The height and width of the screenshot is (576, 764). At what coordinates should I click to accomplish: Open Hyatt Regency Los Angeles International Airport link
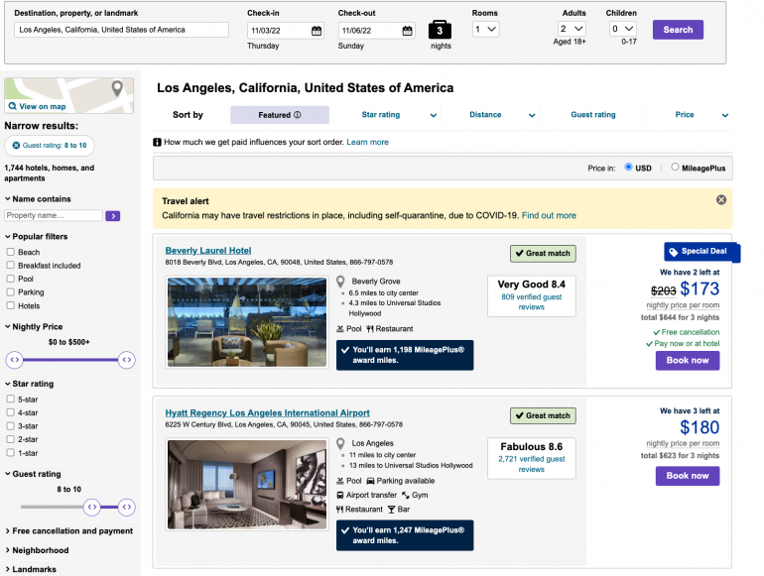(x=267, y=412)
